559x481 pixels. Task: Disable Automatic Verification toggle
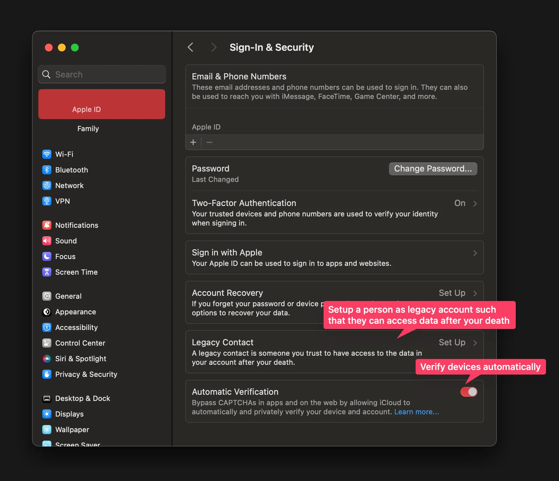(x=469, y=392)
